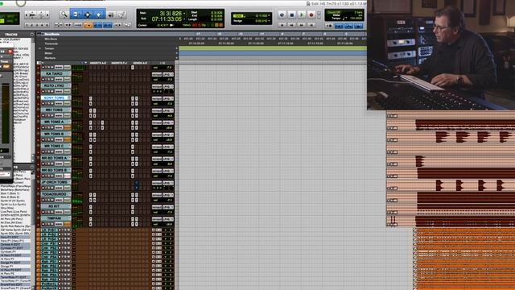Viewport: 515px width, 290px height.
Task: Select the KS KIT track name
Action: pos(55,206)
